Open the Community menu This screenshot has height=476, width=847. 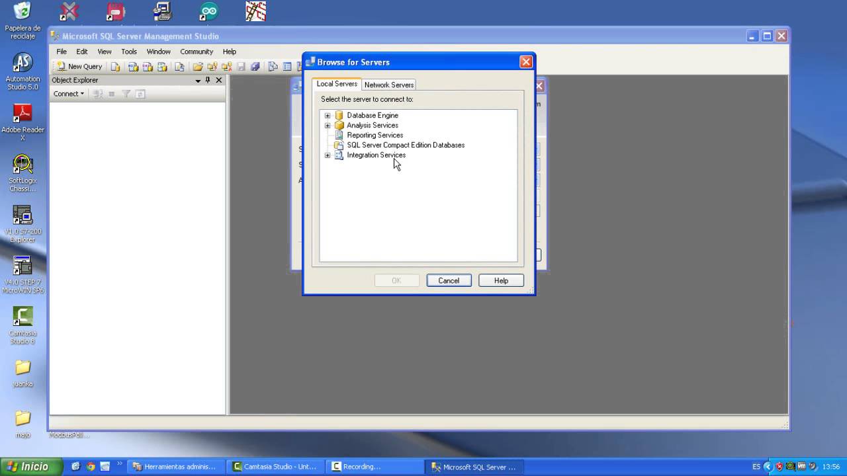point(197,52)
